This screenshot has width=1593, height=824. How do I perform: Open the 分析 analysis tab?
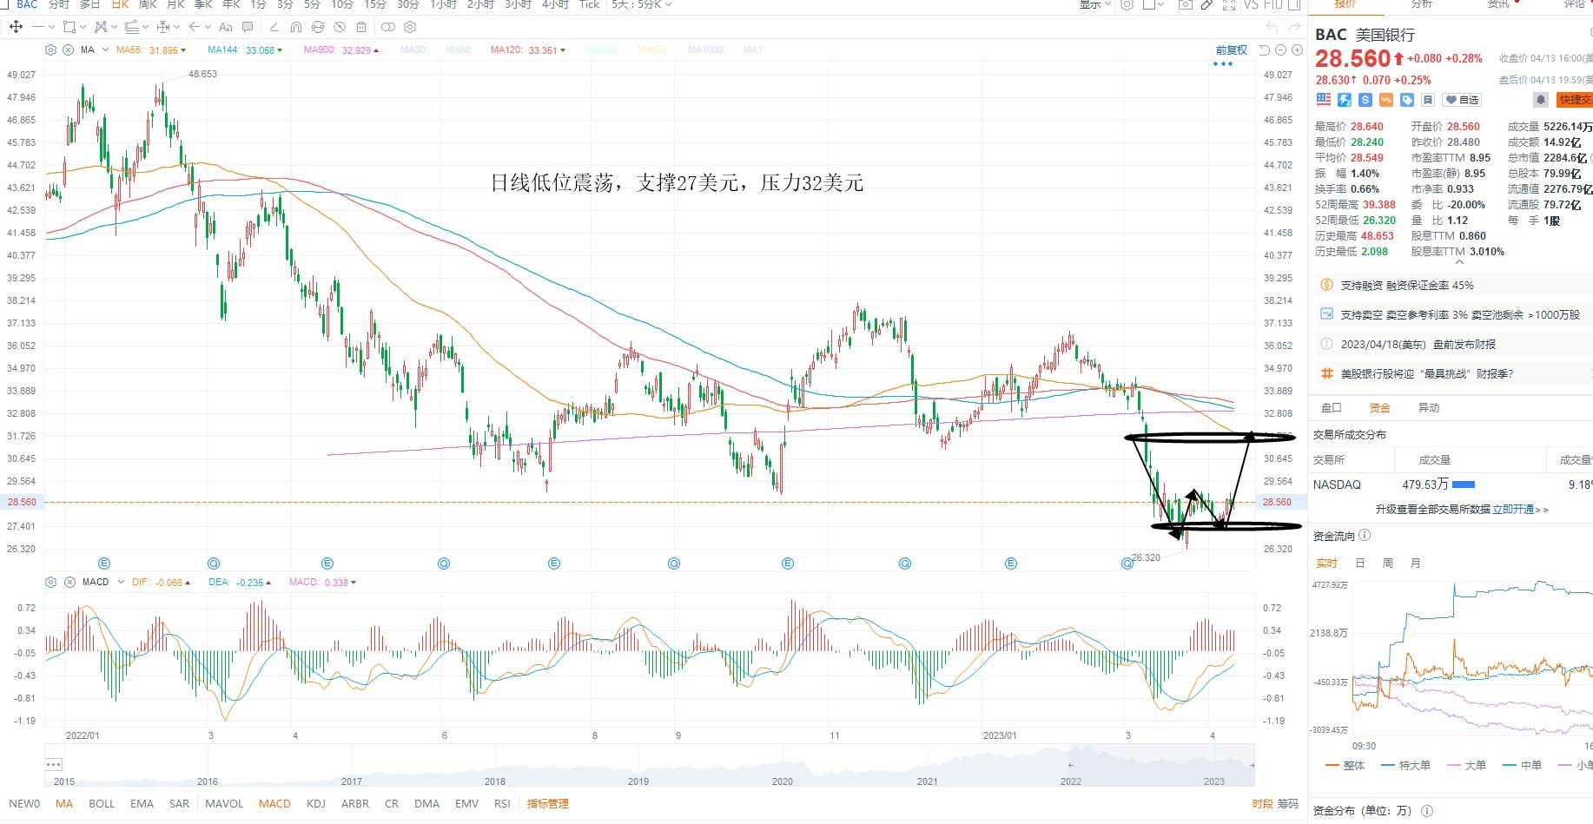click(1421, 4)
